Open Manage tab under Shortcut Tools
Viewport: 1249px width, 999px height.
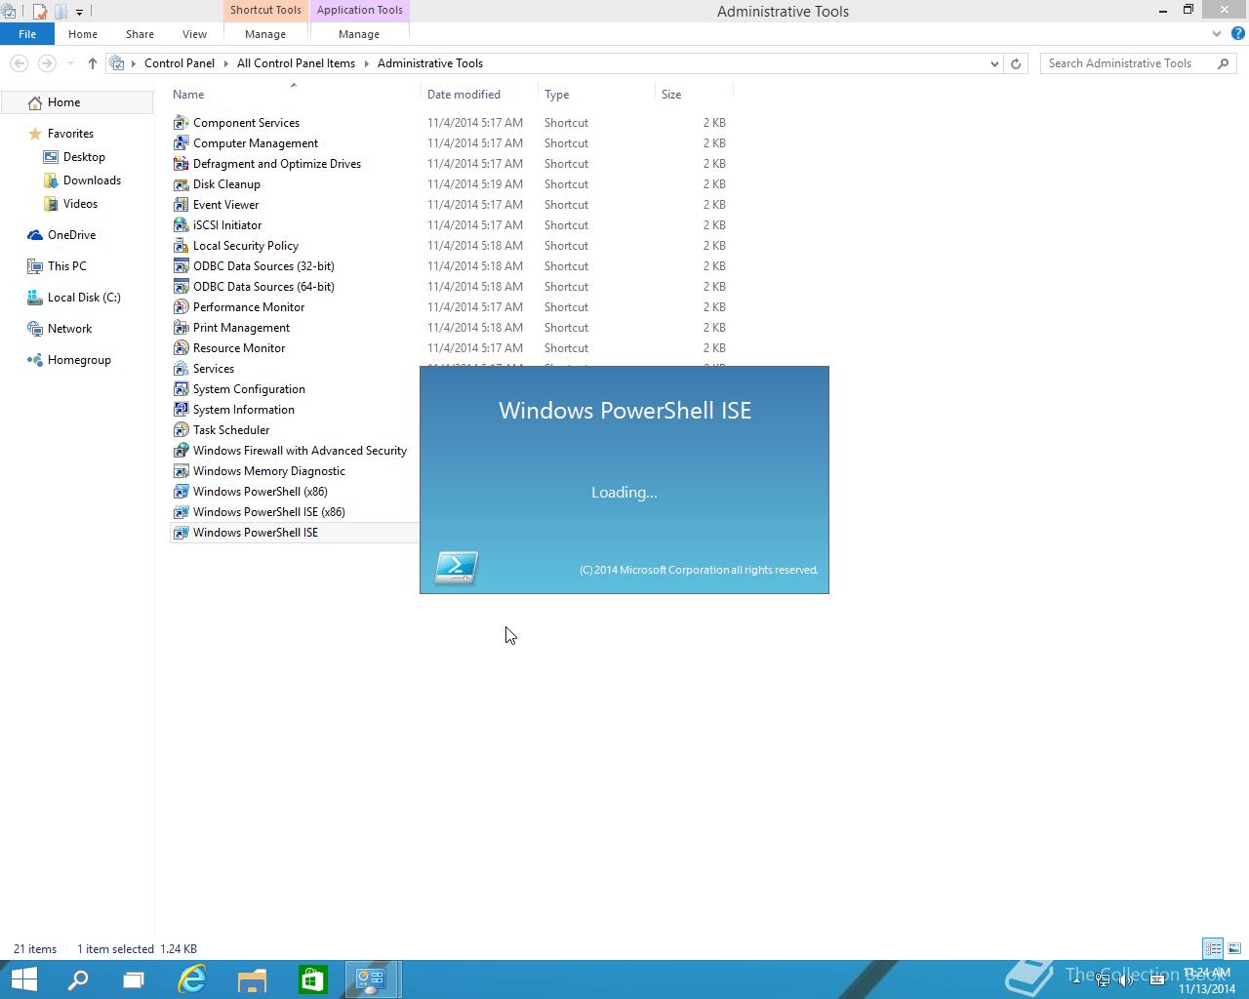(265, 34)
